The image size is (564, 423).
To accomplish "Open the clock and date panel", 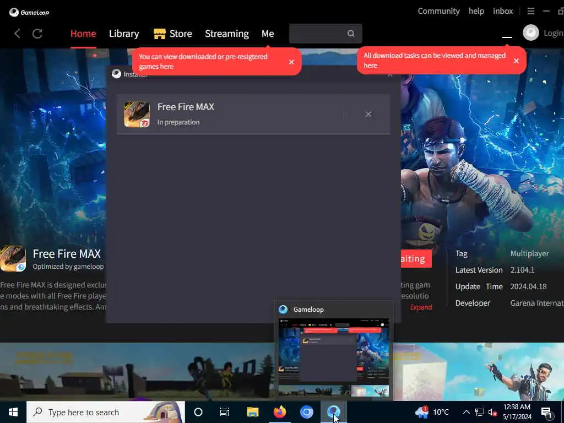I will pos(517,412).
